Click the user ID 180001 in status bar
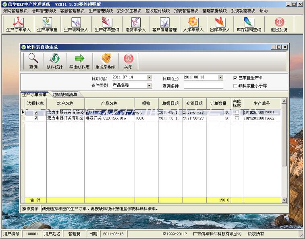 (32, 234)
